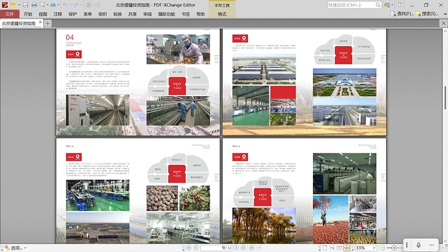The height and width of the screenshot is (252, 448).
Task: Redo the last undone action
Action: point(76,5)
